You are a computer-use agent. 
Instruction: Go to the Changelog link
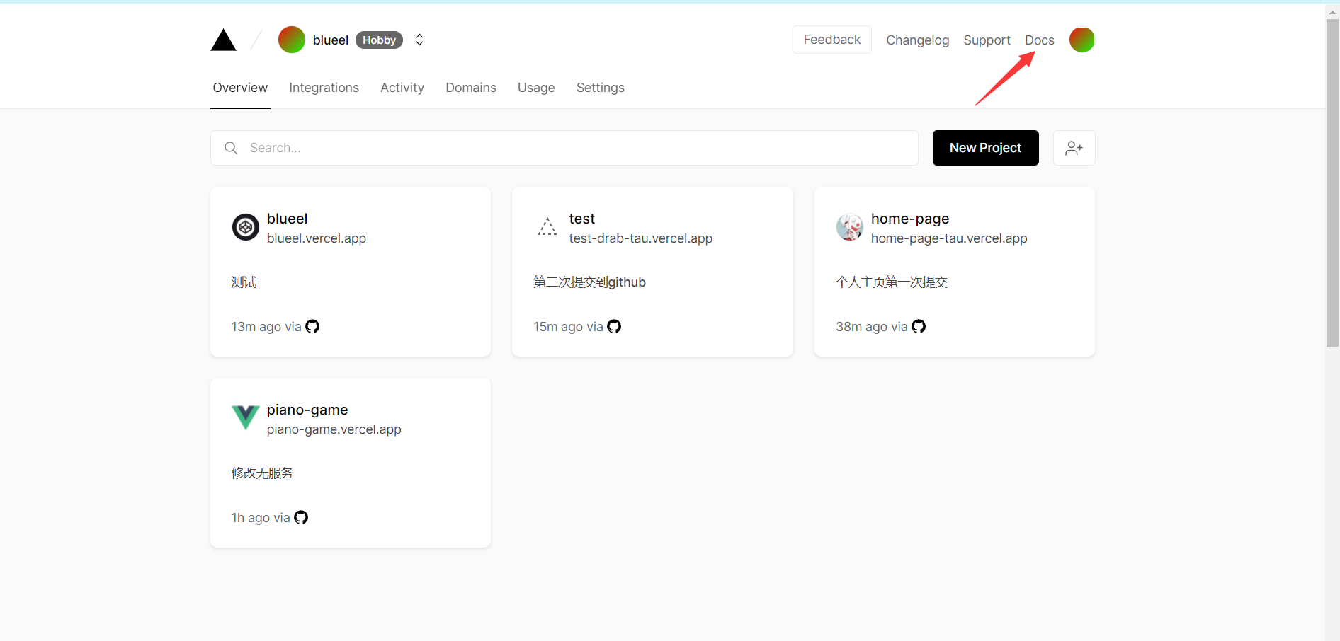point(917,40)
